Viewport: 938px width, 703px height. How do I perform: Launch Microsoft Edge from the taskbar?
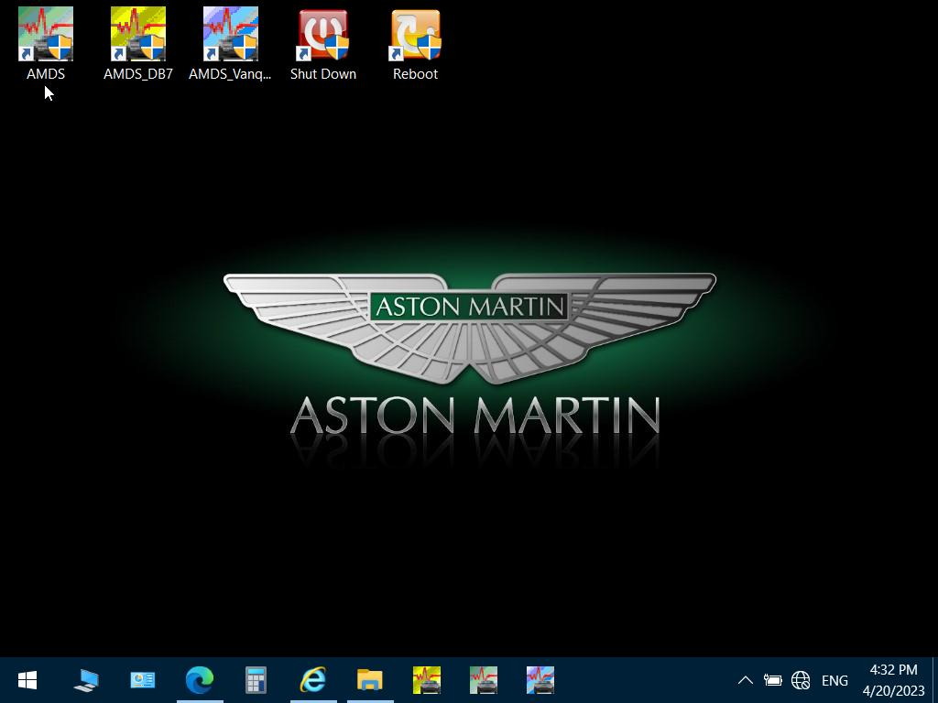pyautogui.click(x=200, y=680)
